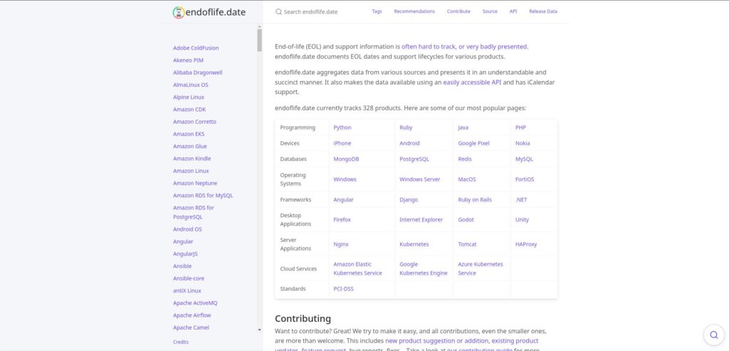
Task: Click the magnifier icon in search bar
Action: tap(278, 12)
